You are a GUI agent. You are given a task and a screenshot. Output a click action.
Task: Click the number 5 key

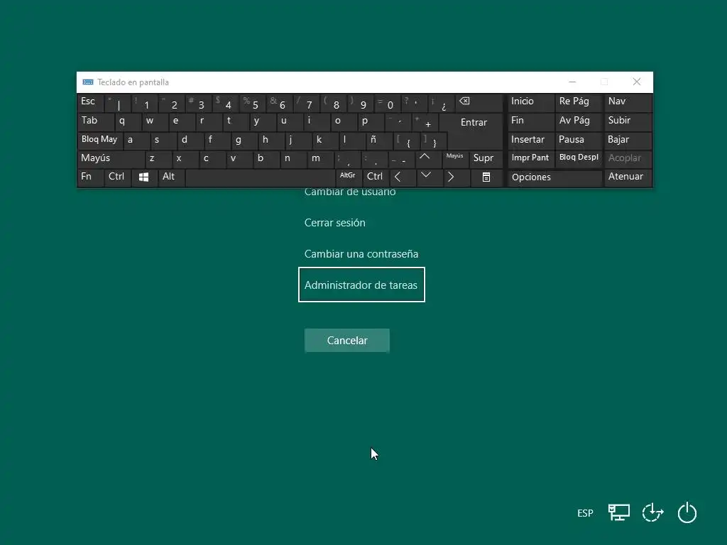coord(252,103)
